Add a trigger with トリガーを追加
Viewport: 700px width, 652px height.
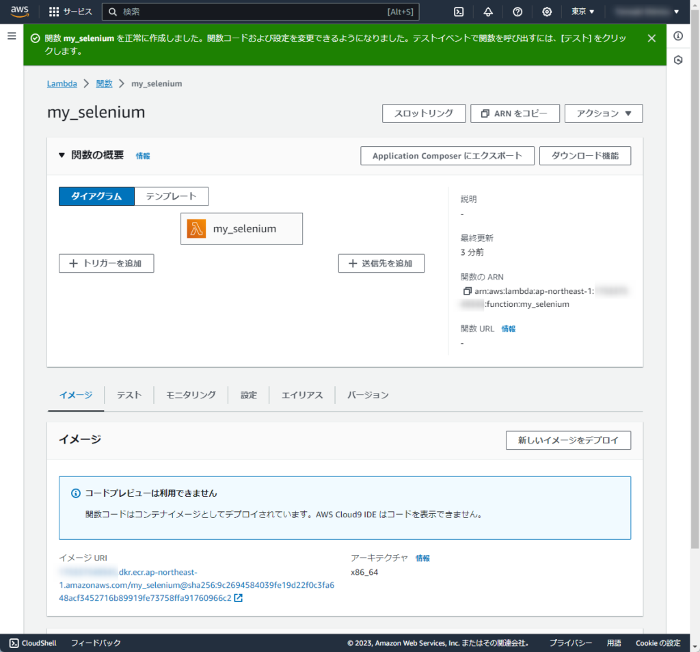106,263
